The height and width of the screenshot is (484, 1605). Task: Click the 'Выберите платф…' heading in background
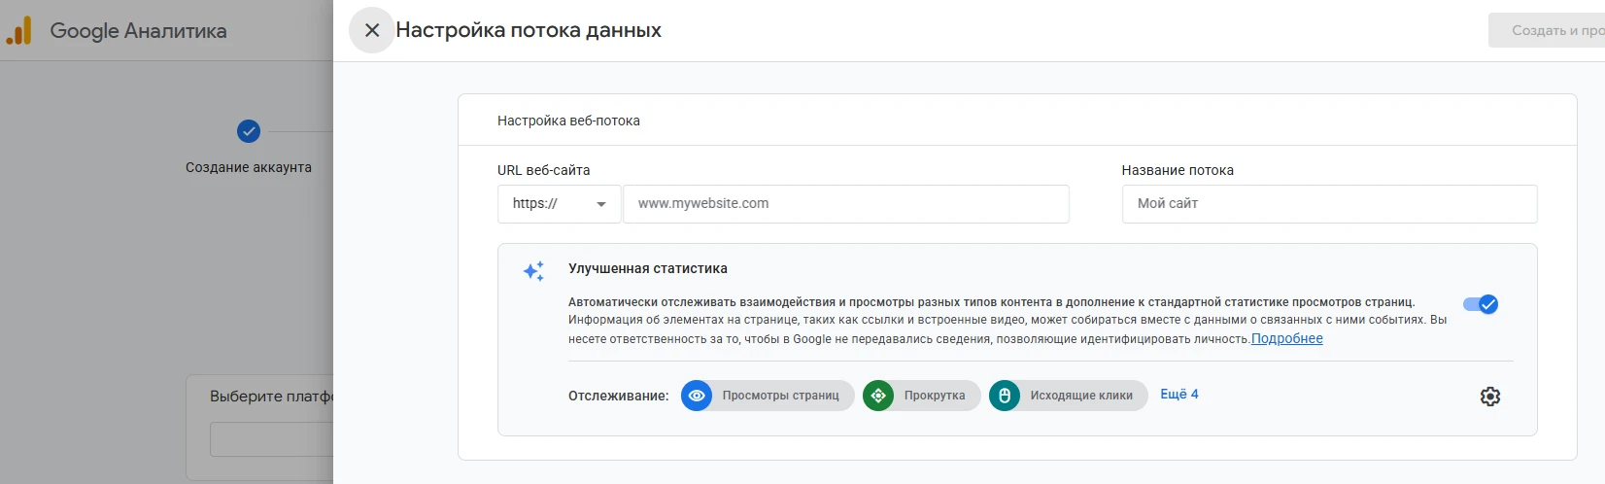(x=271, y=397)
